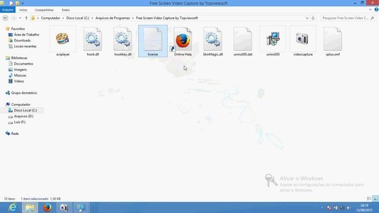Open the Exibir ribbon tab
The image size is (379, 213).
pyautogui.click(x=66, y=10)
